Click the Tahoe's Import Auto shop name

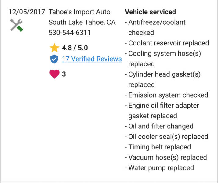point(79,12)
